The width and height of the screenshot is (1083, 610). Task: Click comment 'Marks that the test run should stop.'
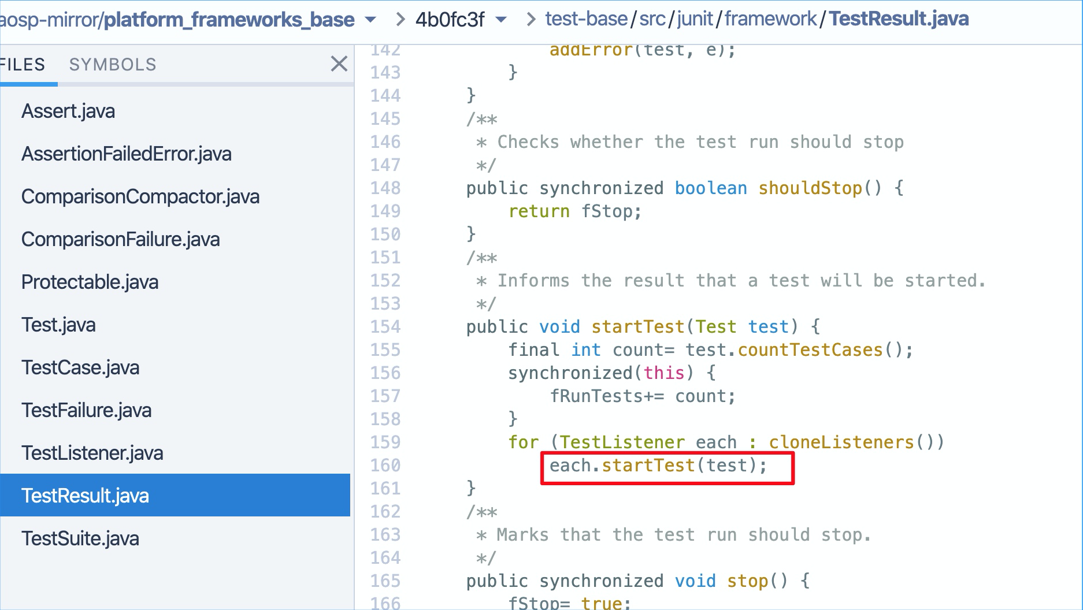(x=684, y=535)
